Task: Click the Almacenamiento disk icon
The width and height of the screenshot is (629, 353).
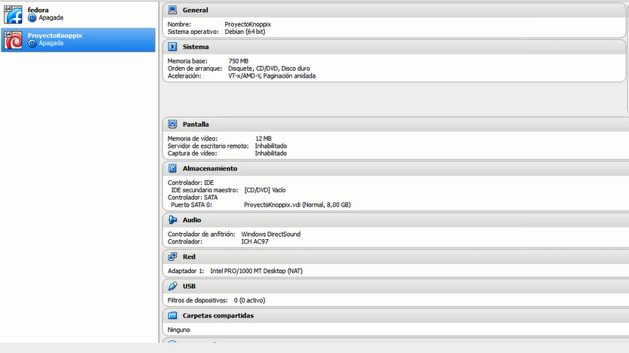Action: pos(172,168)
